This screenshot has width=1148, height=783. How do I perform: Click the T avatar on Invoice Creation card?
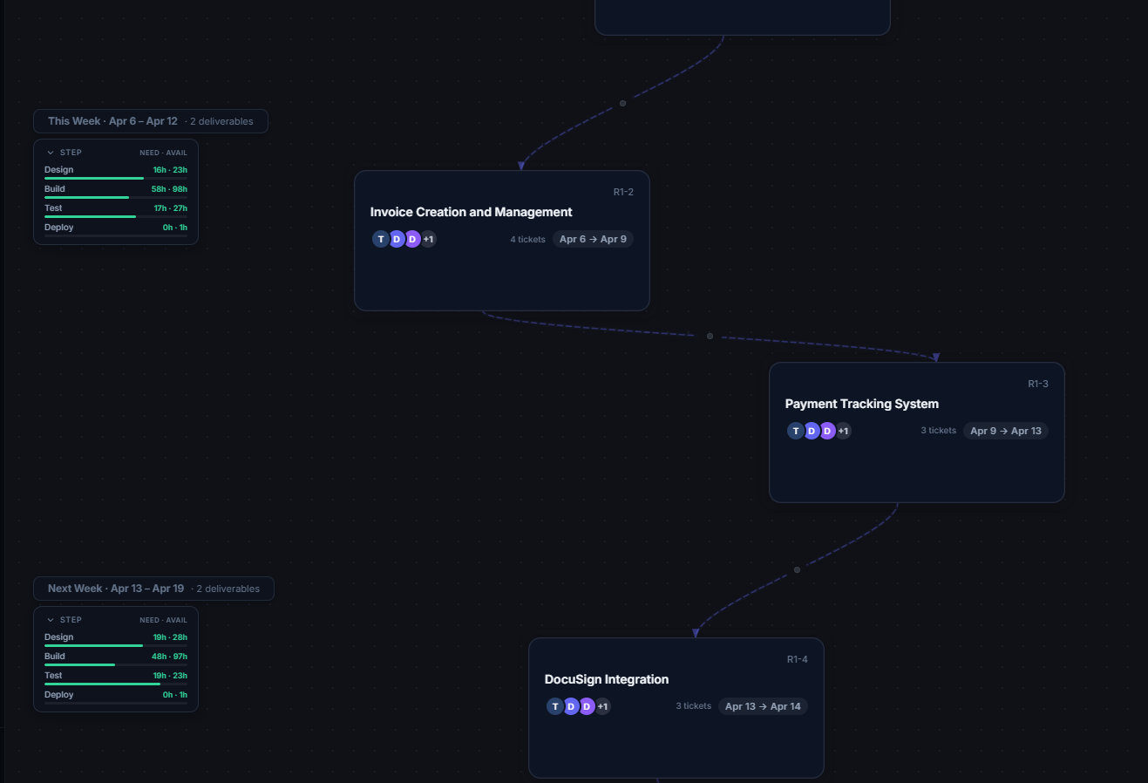pyautogui.click(x=380, y=238)
